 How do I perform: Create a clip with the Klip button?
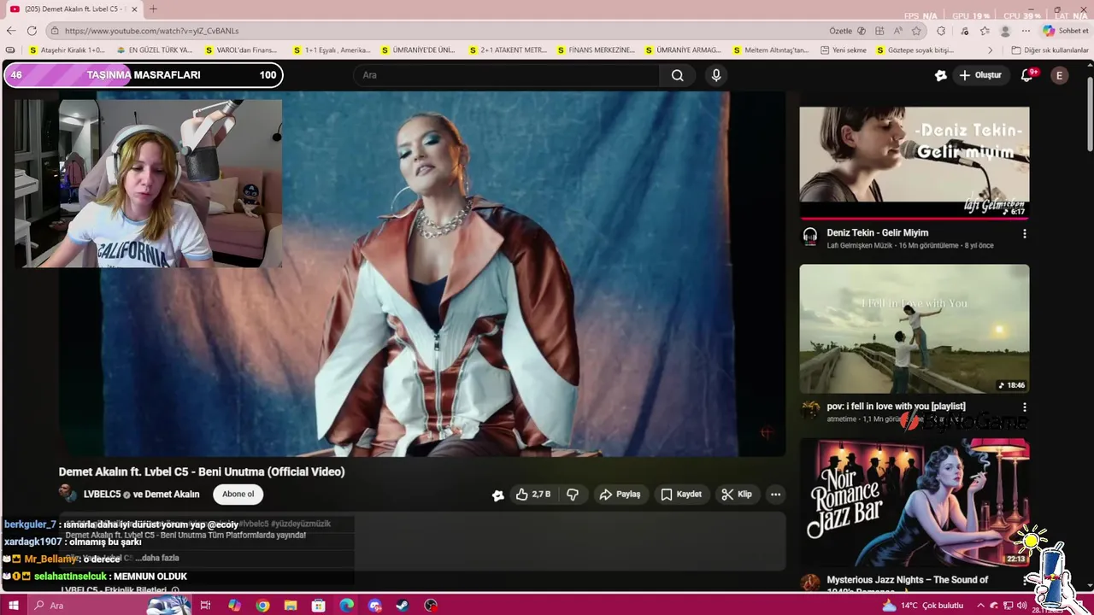pos(737,494)
